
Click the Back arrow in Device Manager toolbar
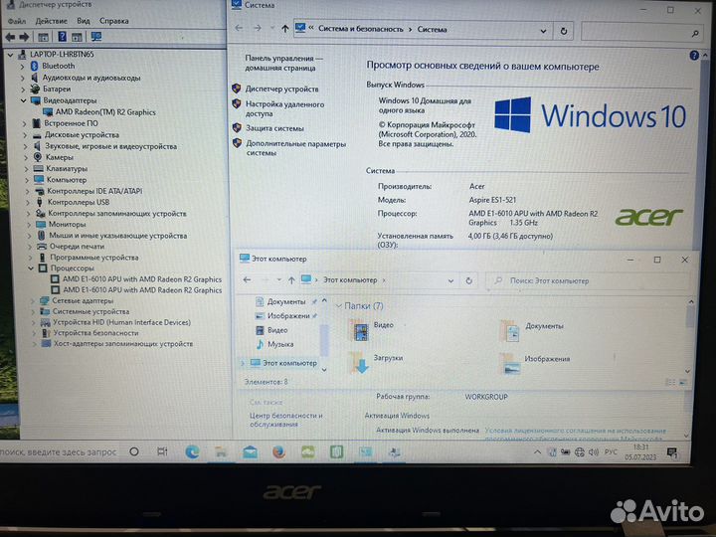coord(10,37)
